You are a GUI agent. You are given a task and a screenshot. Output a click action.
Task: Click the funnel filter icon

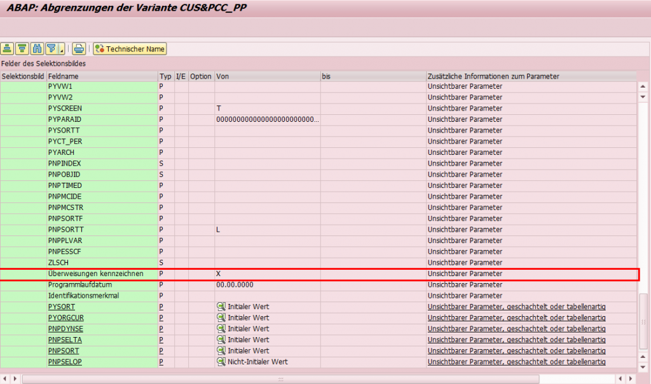pos(51,48)
